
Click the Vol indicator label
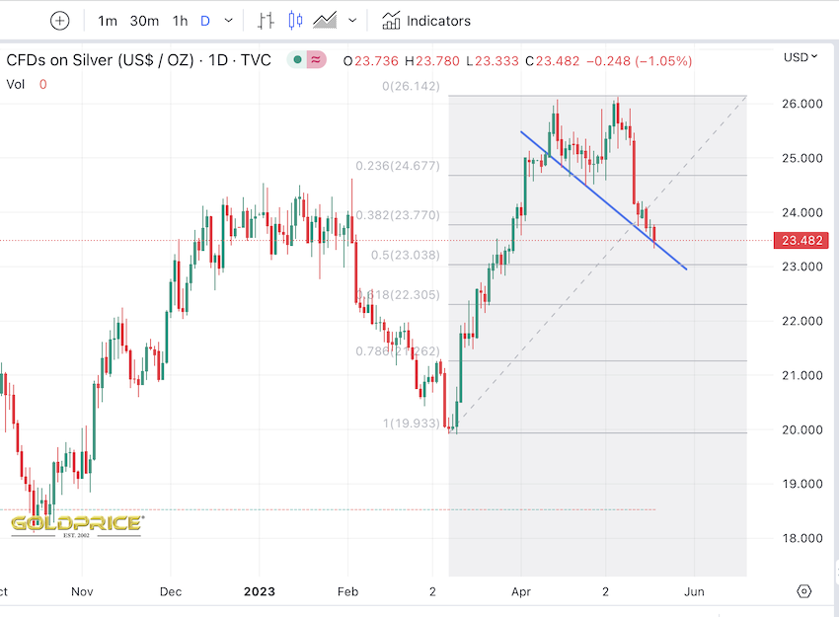(x=16, y=84)
